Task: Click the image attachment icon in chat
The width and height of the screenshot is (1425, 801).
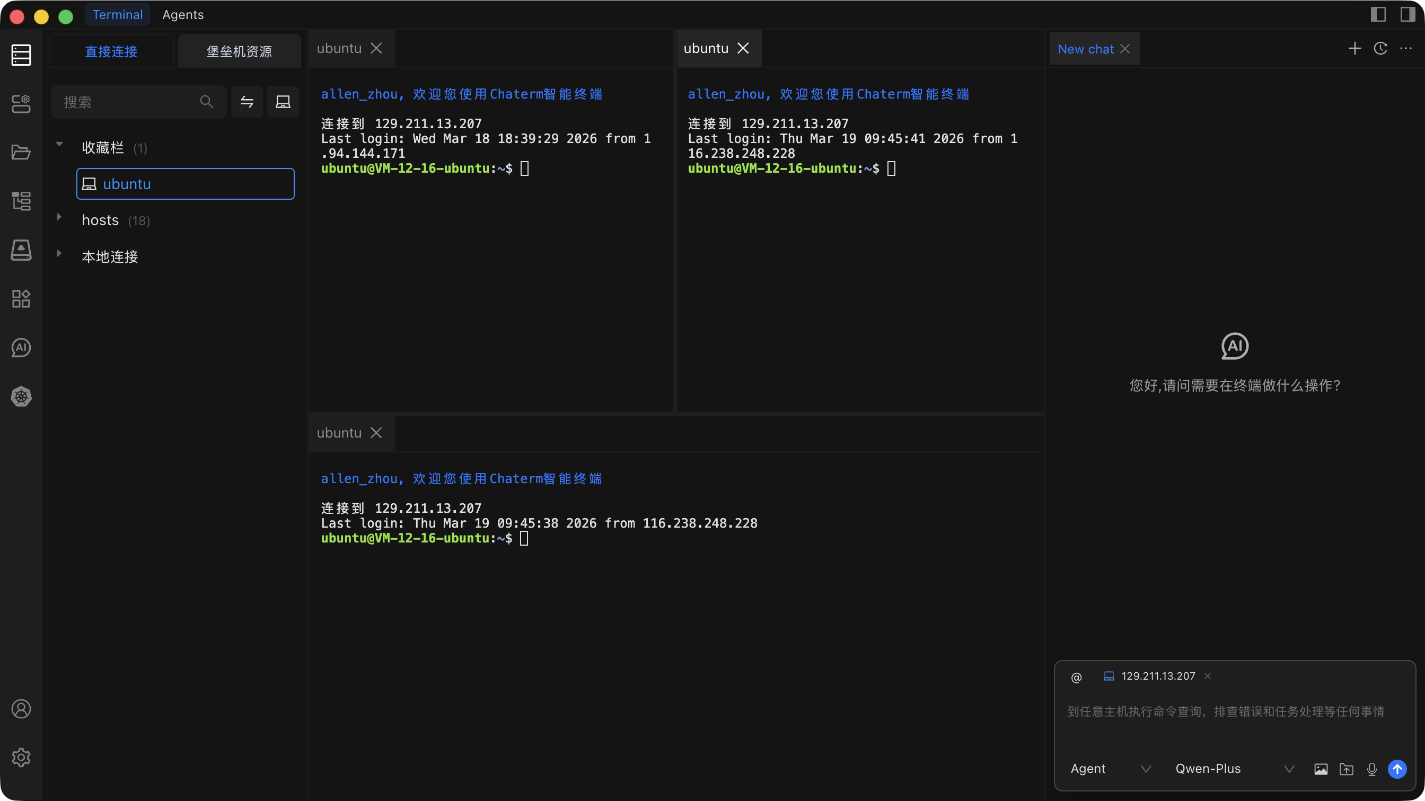Action: click(1321, 769)
